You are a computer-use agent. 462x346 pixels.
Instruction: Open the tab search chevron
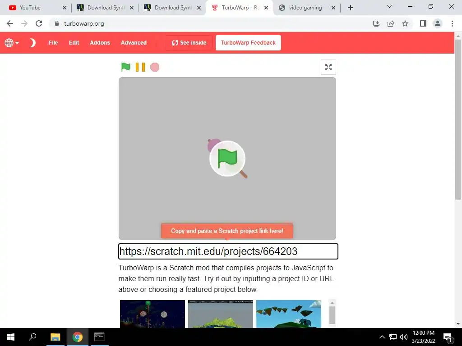pyautogui.click(x=389, y=6)
